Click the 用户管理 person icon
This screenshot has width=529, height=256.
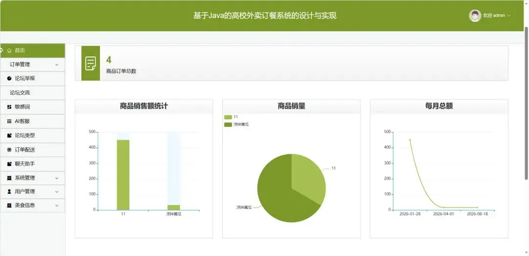(x=9, y=191)
